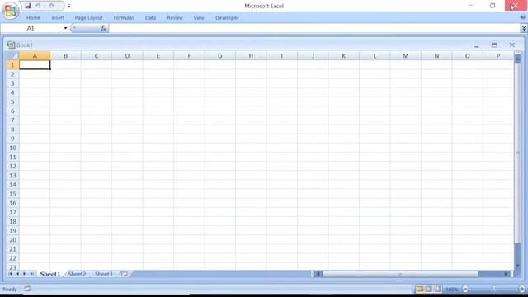Viewport: 528px width, 297px height.
Task: Select row 10 header
Action: (x=13, y=148)
